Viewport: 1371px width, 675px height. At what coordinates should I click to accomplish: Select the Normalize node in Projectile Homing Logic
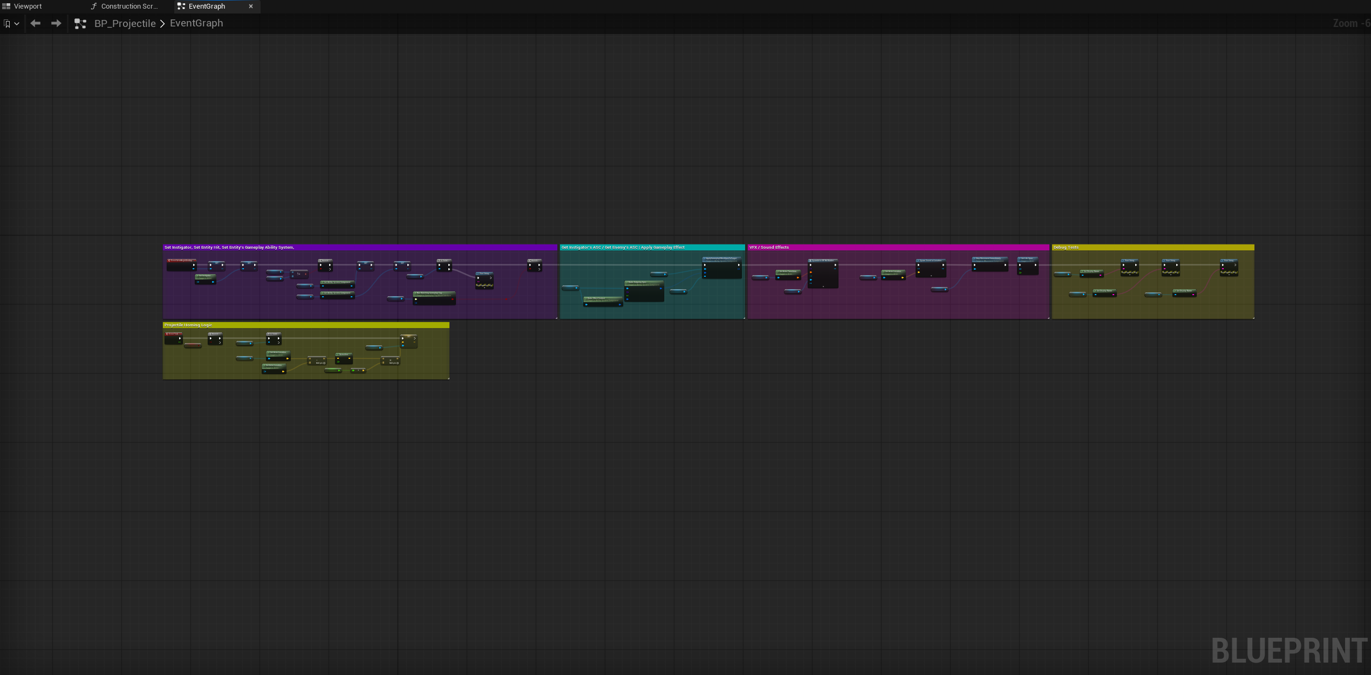tap(344, 358)
